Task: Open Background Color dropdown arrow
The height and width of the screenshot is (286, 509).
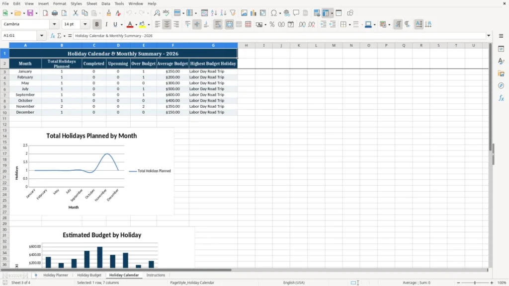Action: tap(149, 25)
